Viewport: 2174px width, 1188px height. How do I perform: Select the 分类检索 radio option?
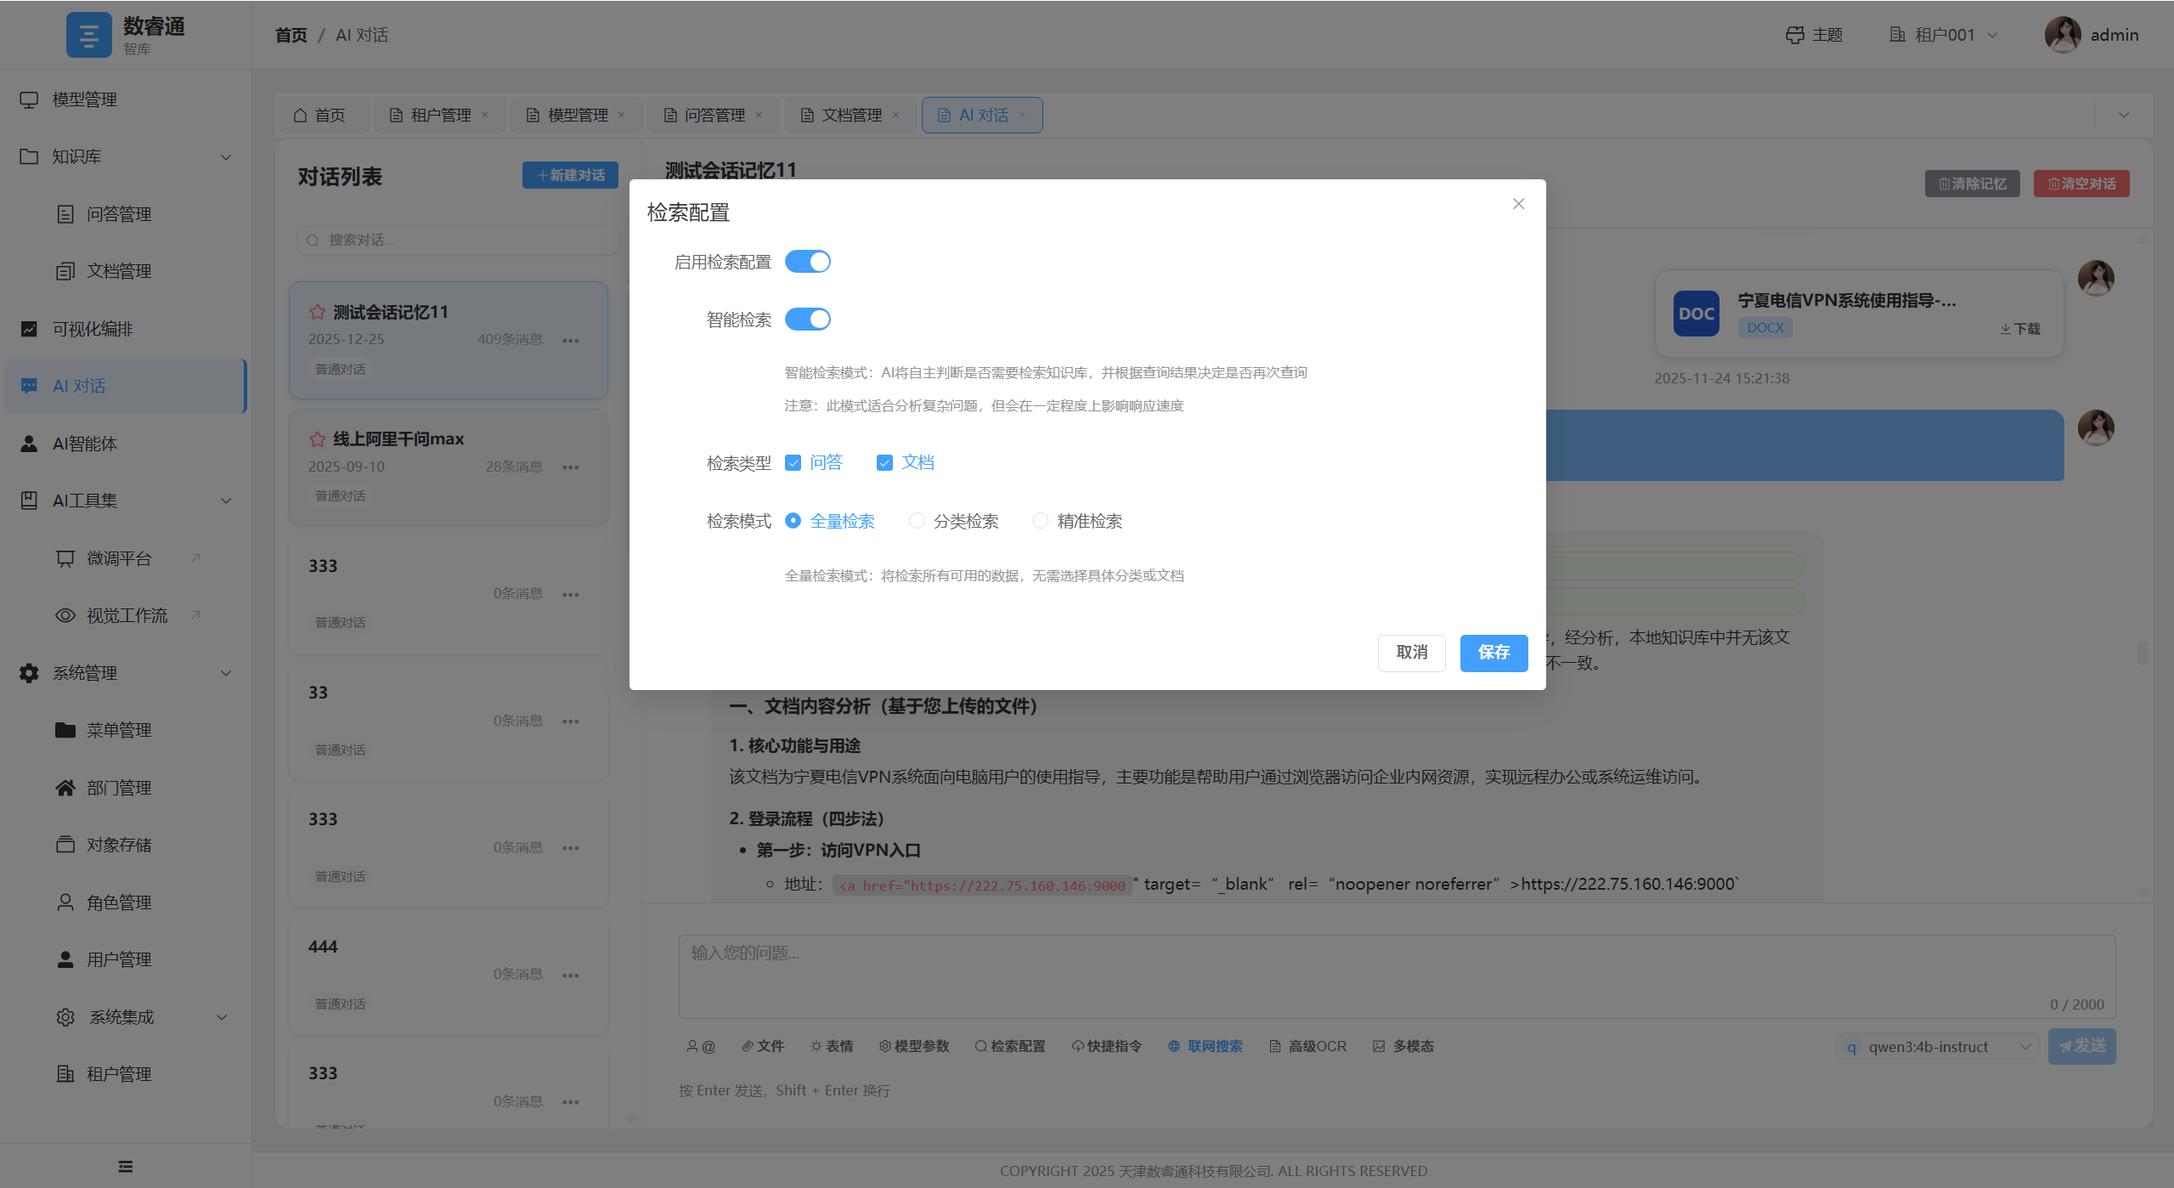(917, 521)
